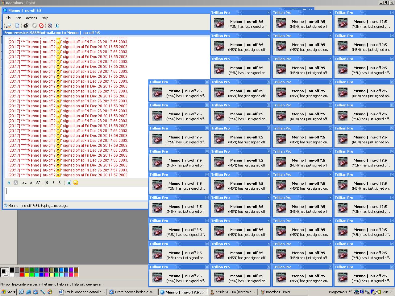Increase font size with the A-up button
Screen dimensions: 395x296
[38, 183]
